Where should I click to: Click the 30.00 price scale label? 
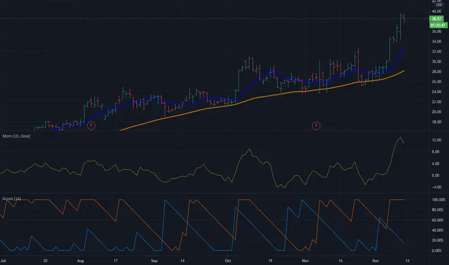(436, 62)
